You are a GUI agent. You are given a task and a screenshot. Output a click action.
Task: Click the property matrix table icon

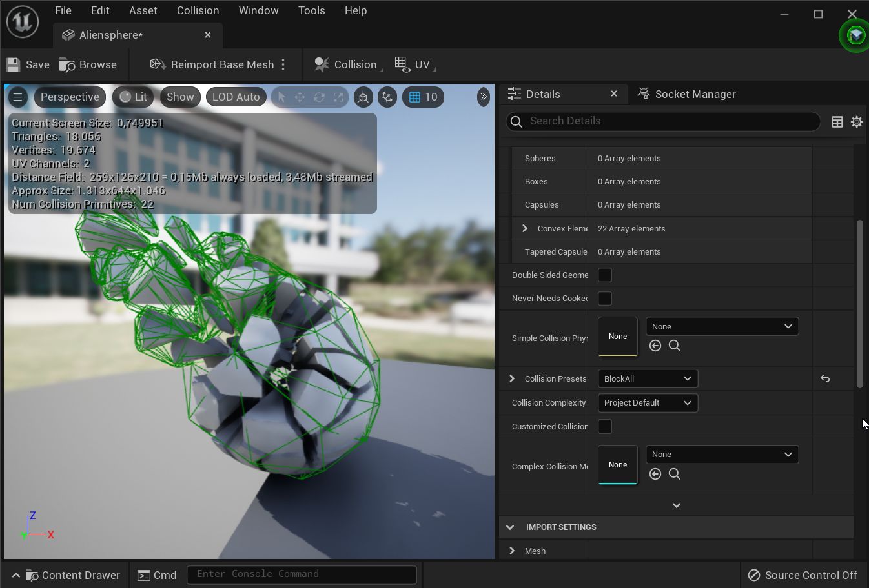[x=837, y=122]
